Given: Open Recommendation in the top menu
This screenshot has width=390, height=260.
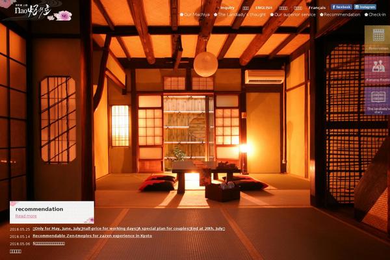Looking at the screenshot, I should [340, 15].
